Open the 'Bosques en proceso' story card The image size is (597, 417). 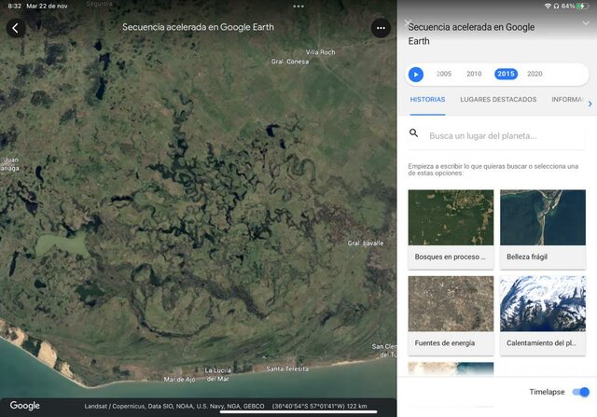pyautogui.click(x=451, y=229)
